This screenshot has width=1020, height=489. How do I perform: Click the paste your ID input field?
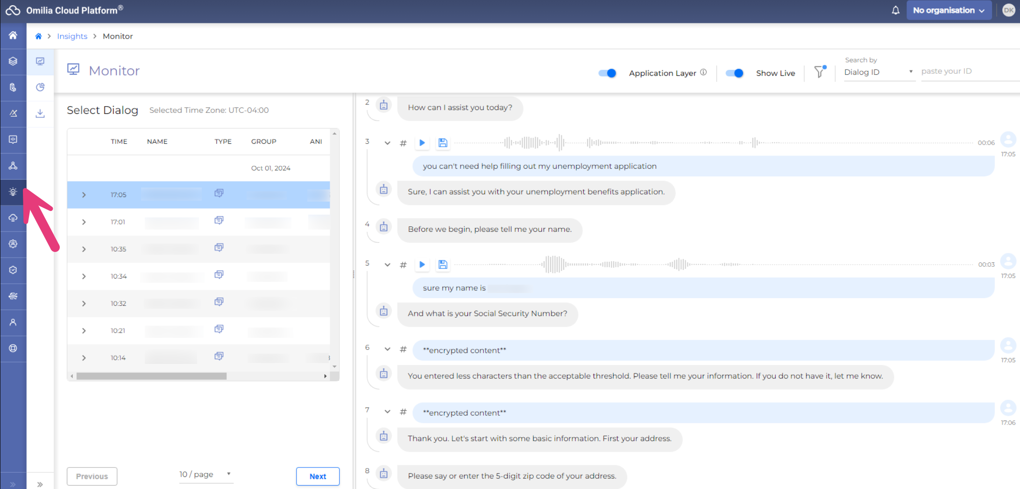pyautogui.click(x=967, y=71)
